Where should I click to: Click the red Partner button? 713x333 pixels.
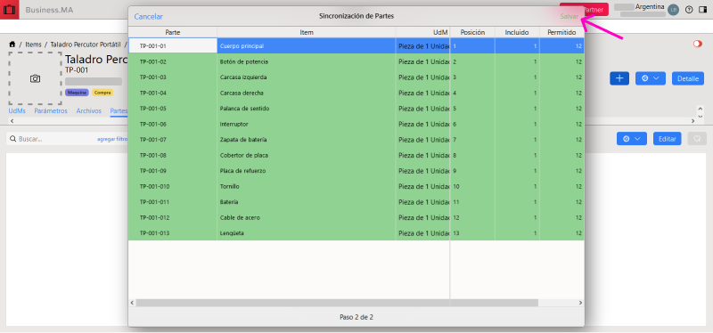coord(585,10)
